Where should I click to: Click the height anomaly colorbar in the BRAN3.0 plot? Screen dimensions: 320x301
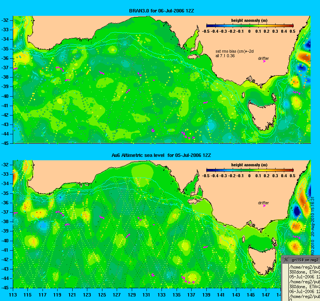(250, 26)
